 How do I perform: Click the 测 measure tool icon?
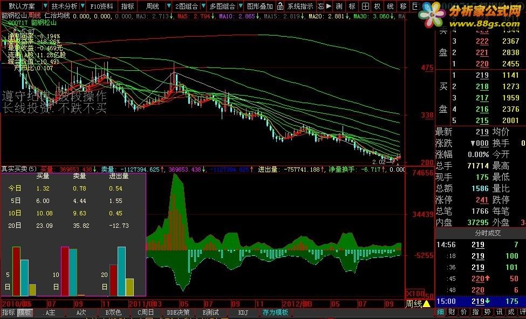339,6
